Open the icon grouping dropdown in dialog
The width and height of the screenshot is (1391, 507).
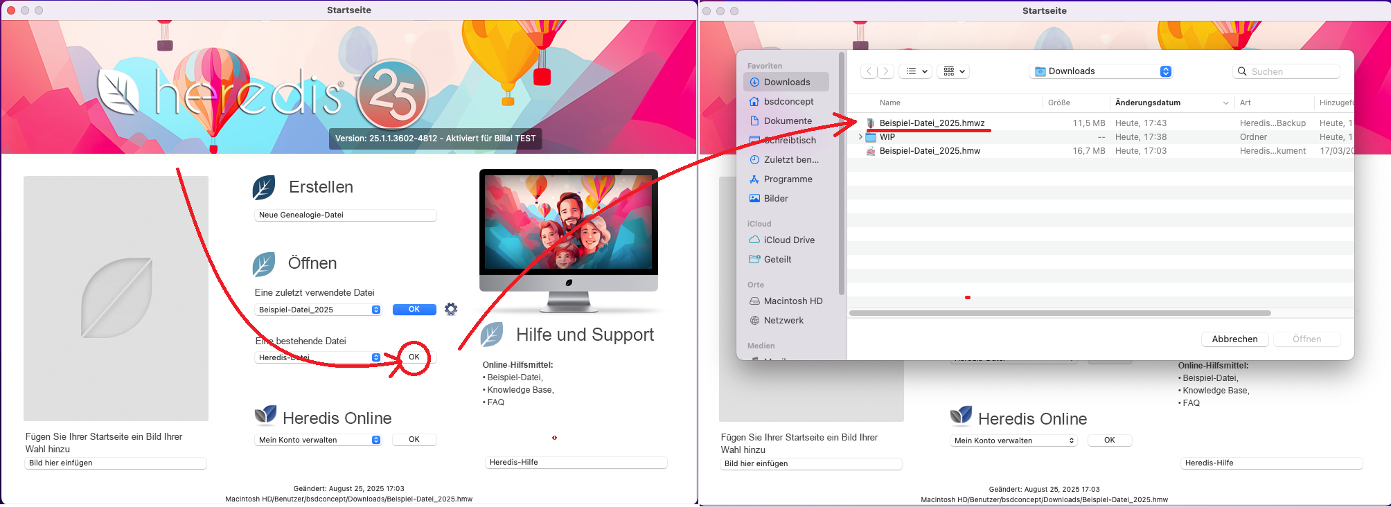953,71
